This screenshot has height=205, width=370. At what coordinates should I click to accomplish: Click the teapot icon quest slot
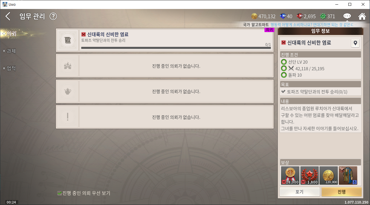click(68, 91)
